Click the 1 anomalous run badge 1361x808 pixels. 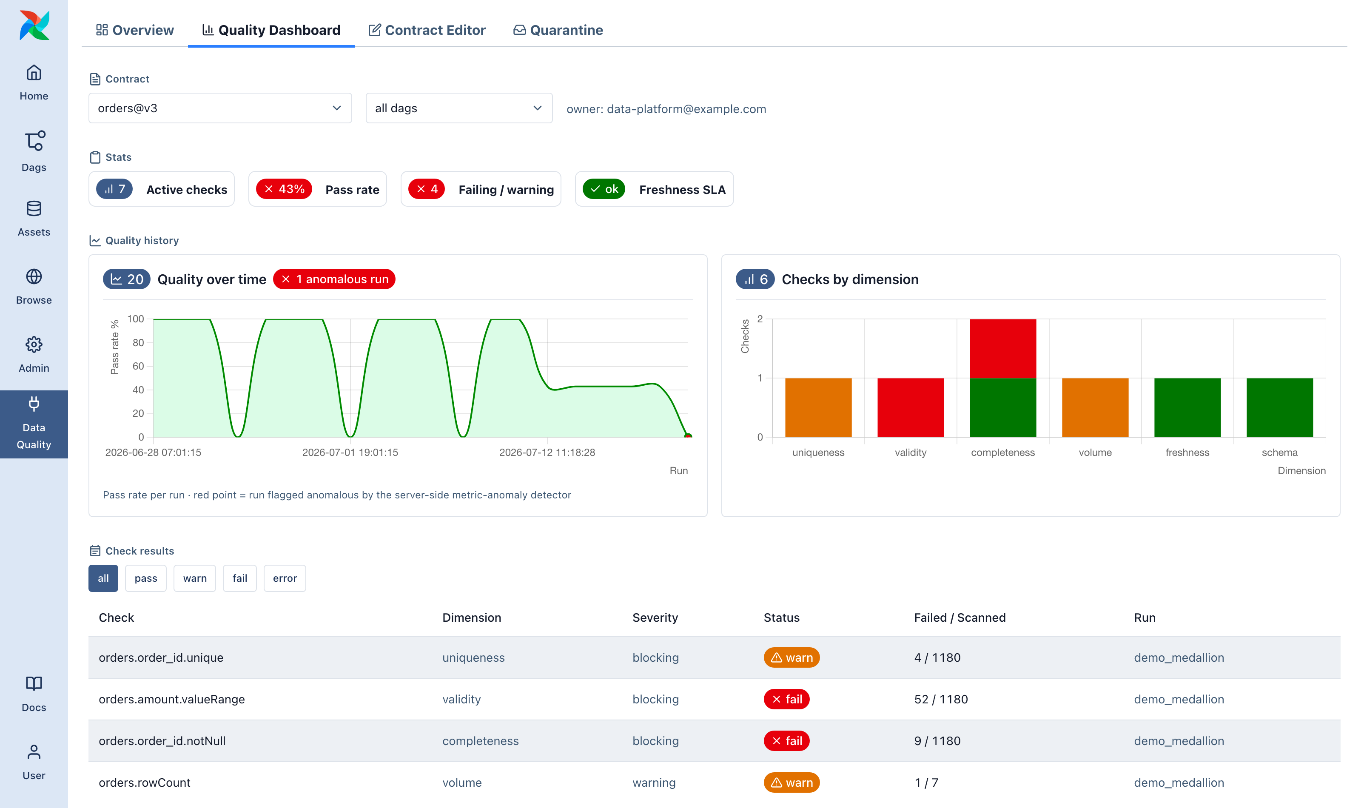pos(334,279)
